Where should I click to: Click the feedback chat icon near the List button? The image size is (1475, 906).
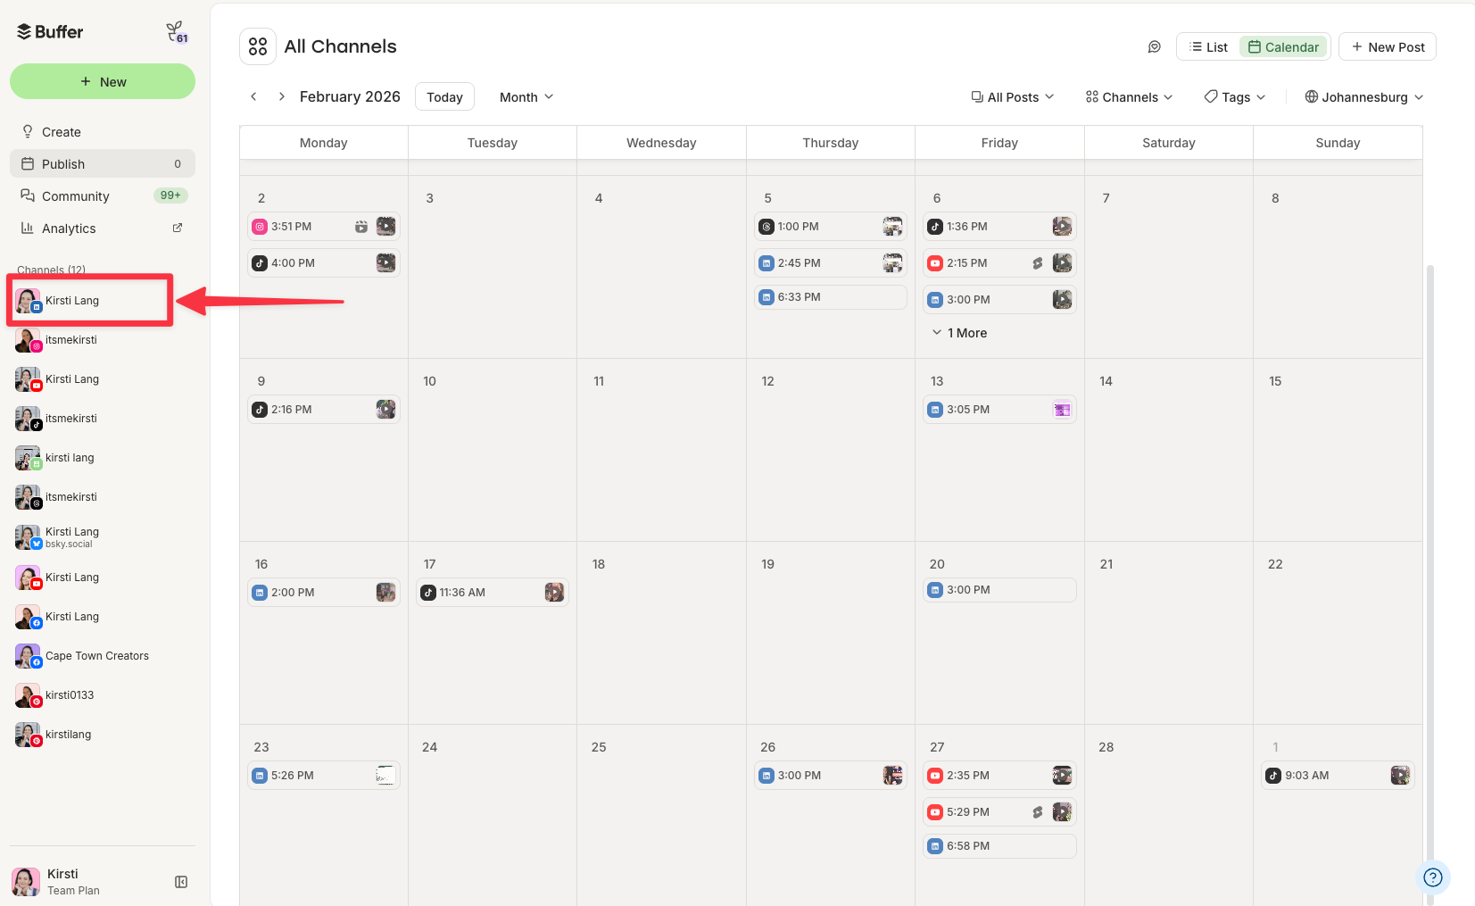[x=1154, y=46]
